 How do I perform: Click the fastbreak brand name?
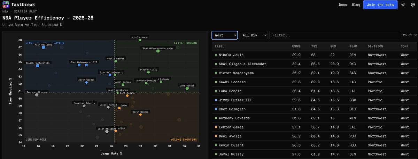pyautogui.click(x=23, y=5)
